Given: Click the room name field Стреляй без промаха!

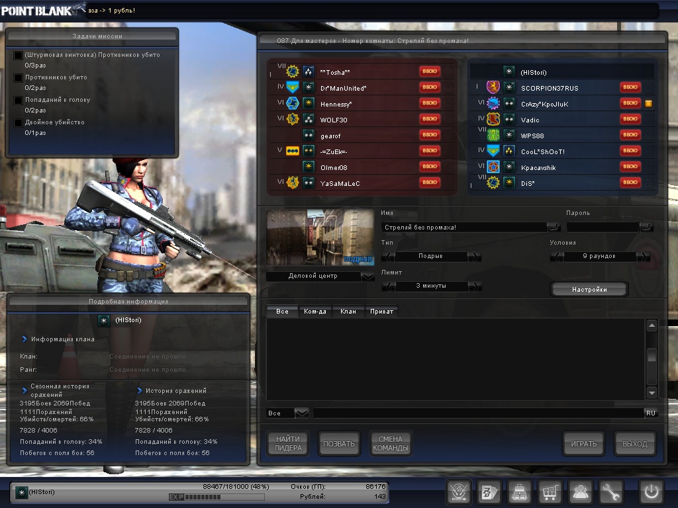Looking at the screenshot, I should [x=463, y=228].
